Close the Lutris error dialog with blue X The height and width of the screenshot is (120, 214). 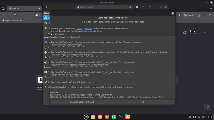pyautogui.click(x=173, y=13)
